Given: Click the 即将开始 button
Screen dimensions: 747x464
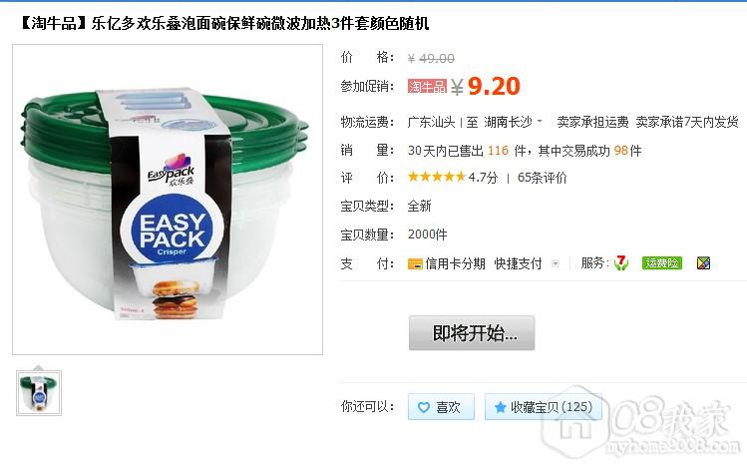Looking at the screenshot, I should [x=472, y=333].
